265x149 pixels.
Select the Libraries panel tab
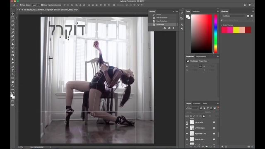tap(224, 11)
